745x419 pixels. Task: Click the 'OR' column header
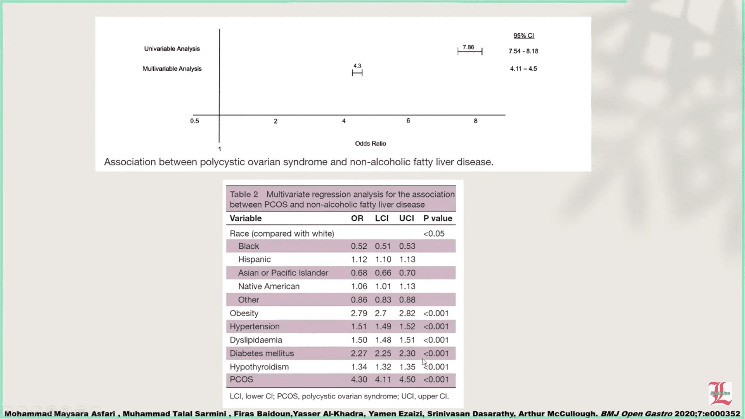pos(357,218)
